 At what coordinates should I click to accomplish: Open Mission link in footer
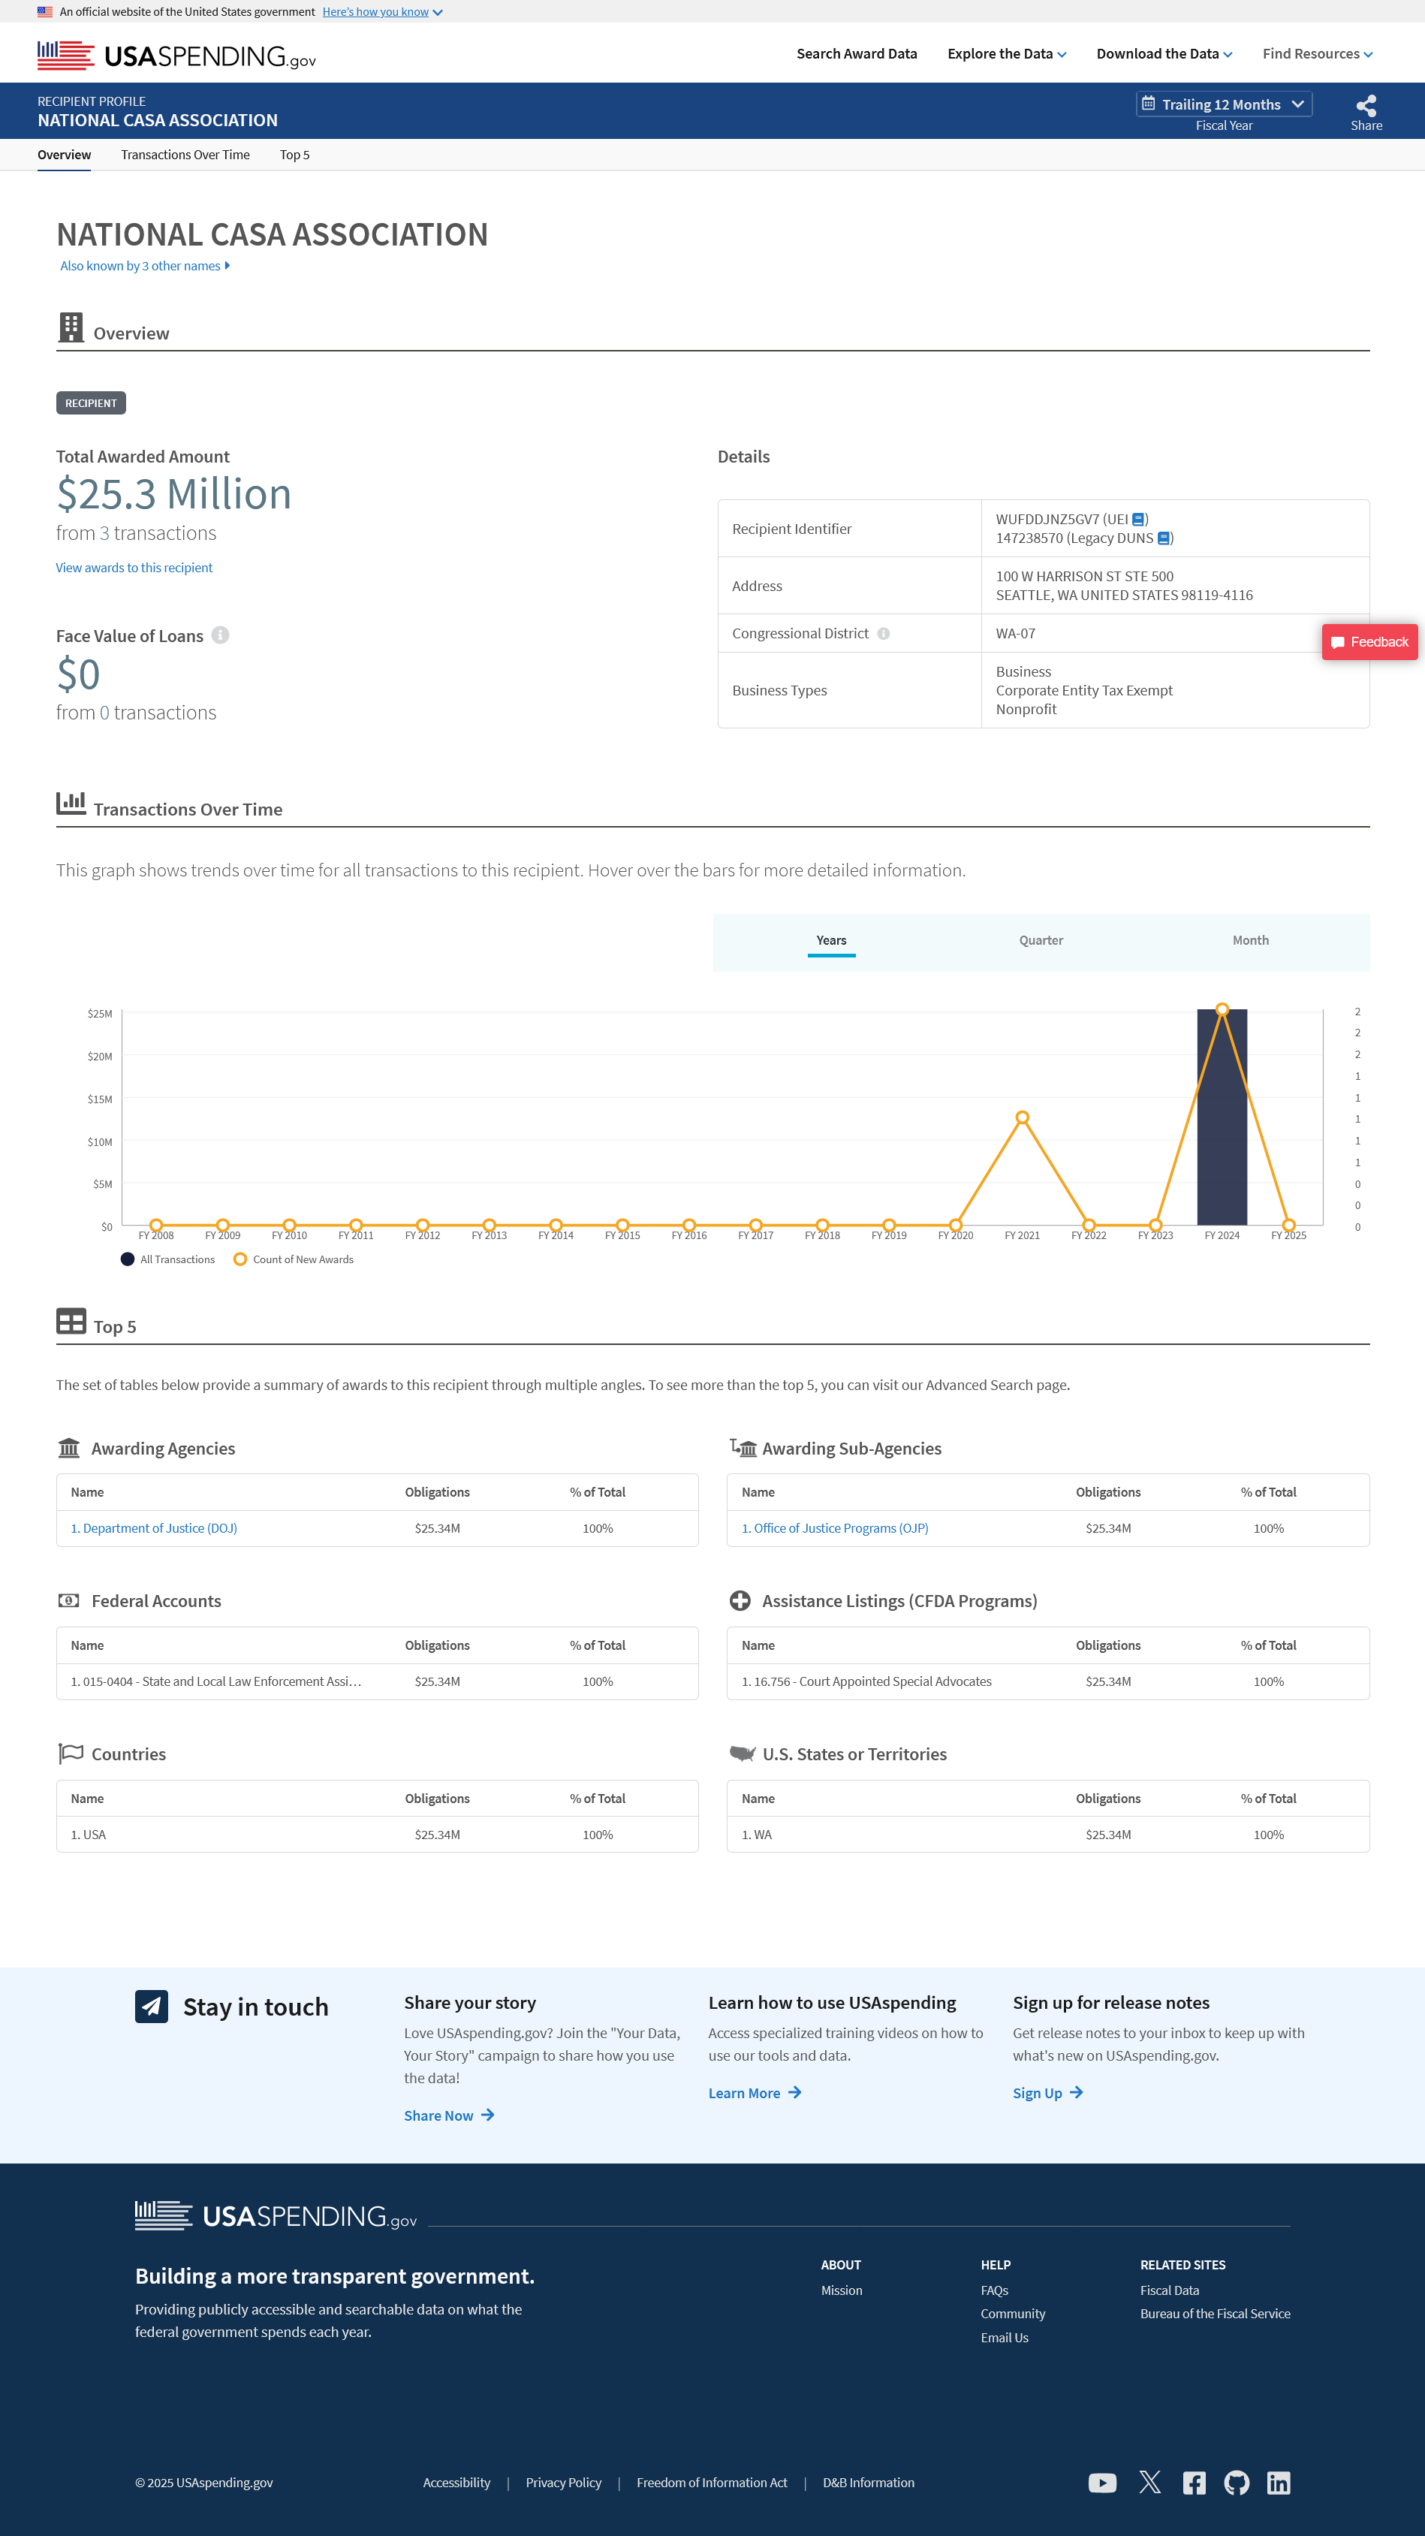point(842,2291)
